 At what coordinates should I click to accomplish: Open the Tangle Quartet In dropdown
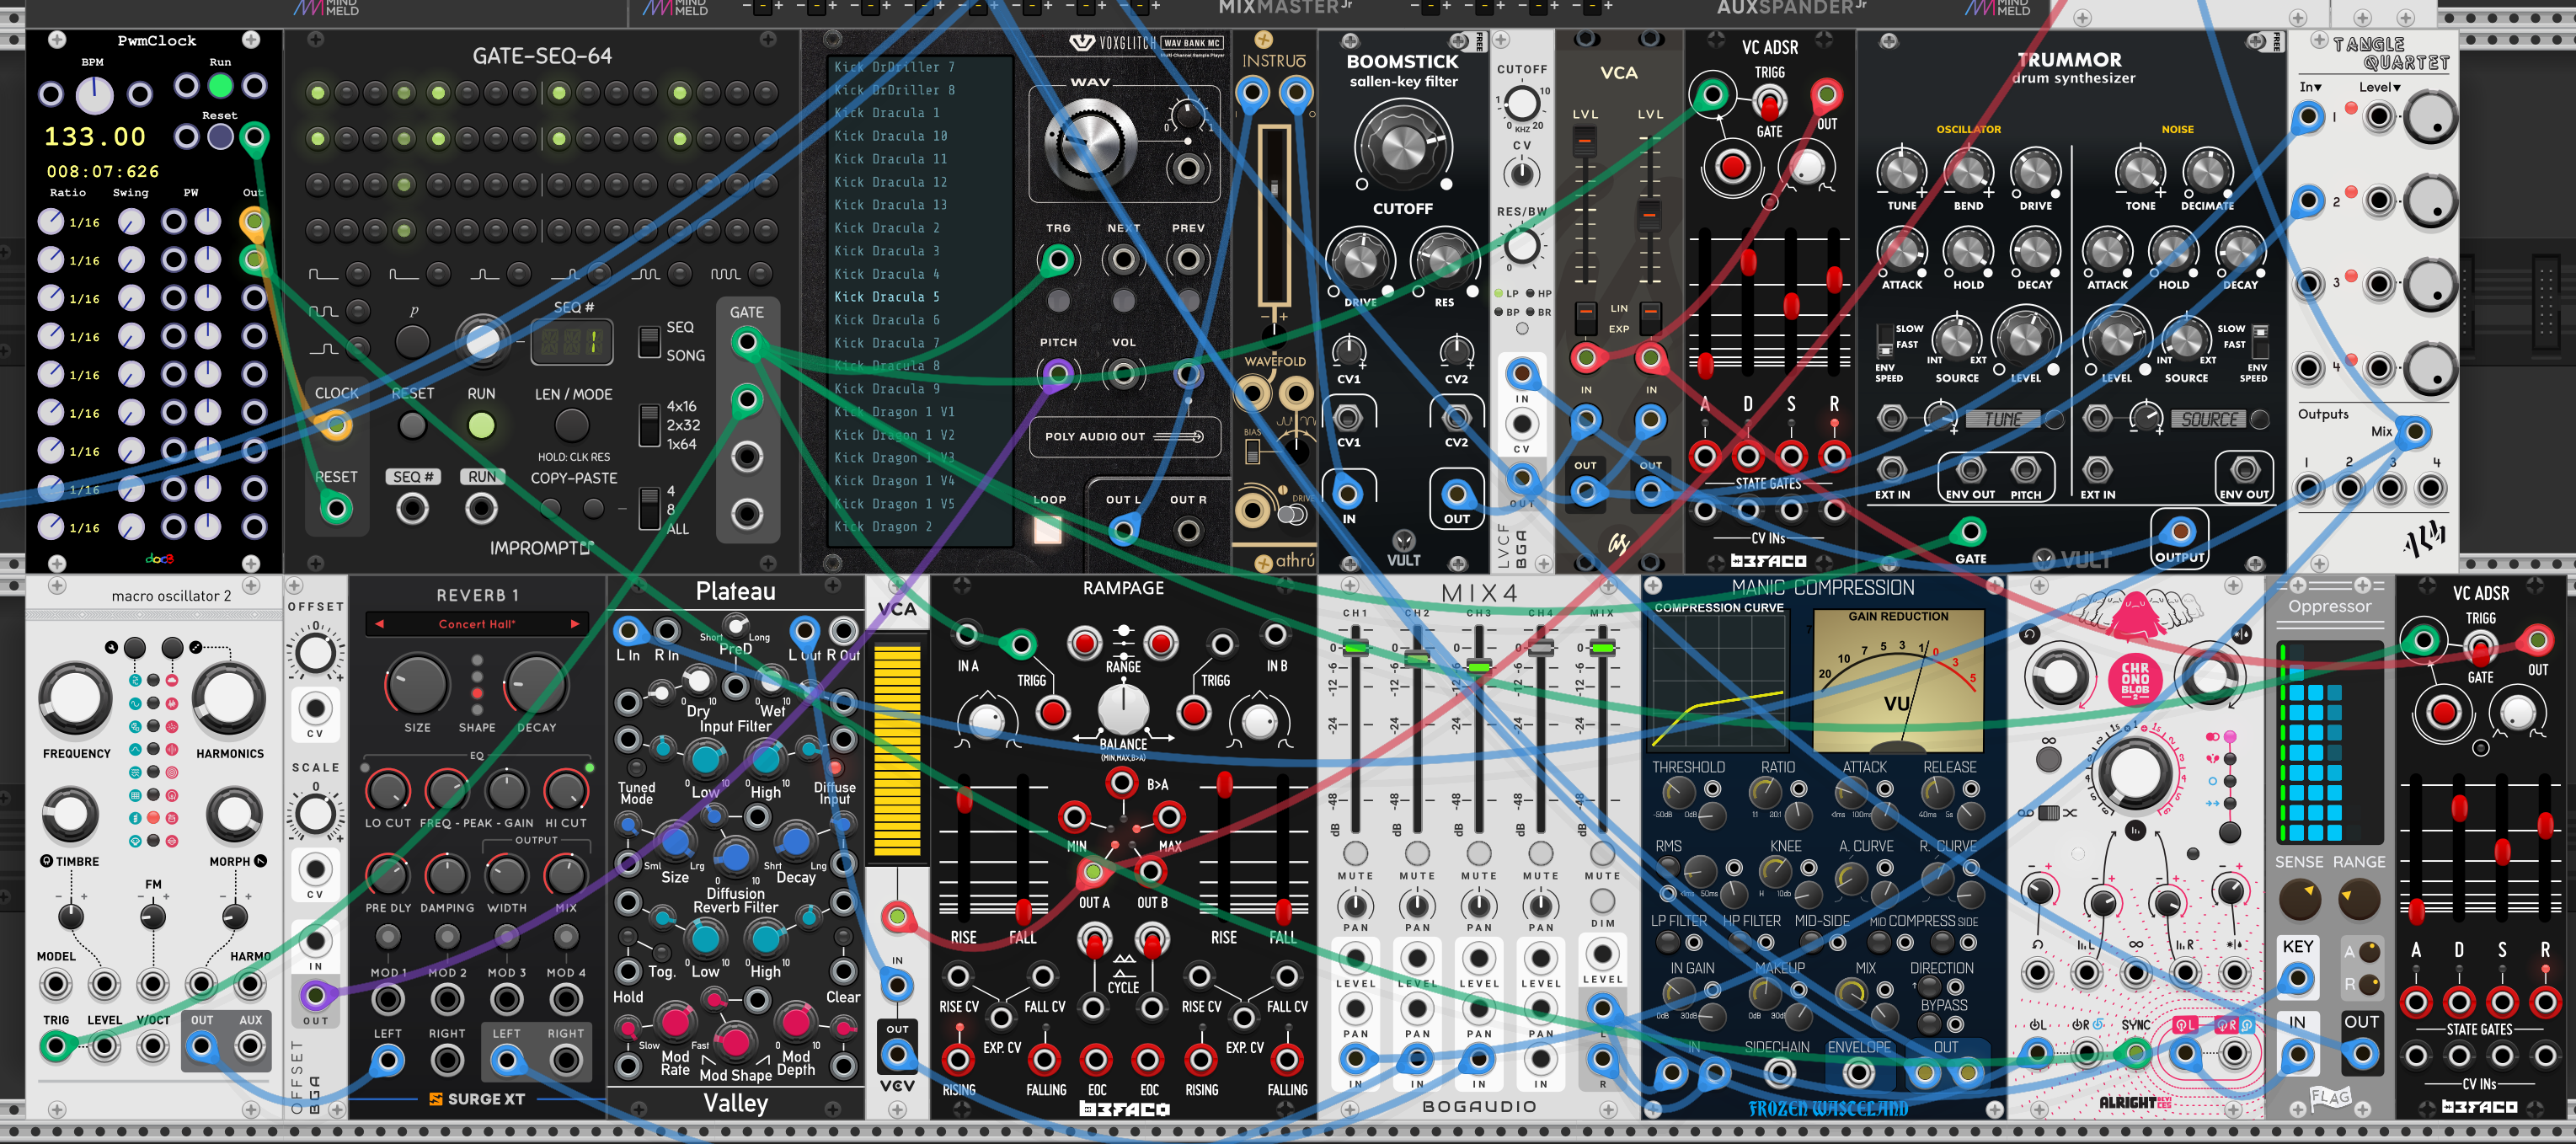(2310, 87)
